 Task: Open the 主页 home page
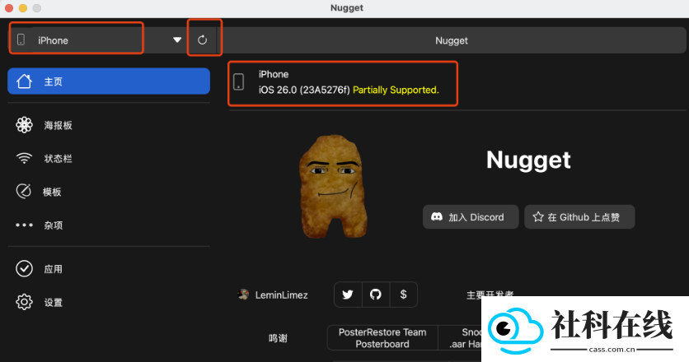(109, 81)
